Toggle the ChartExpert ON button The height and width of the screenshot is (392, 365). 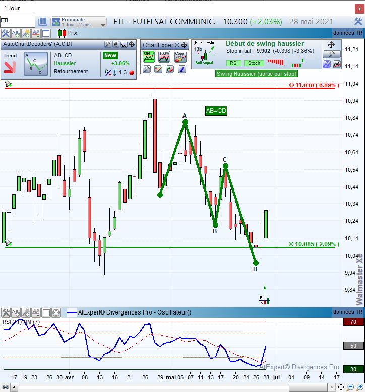(x=149, y=57)
